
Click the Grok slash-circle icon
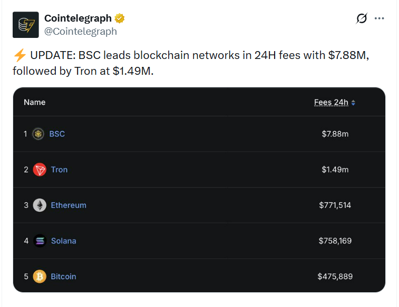pyautogui.click(x=362, y=18)
